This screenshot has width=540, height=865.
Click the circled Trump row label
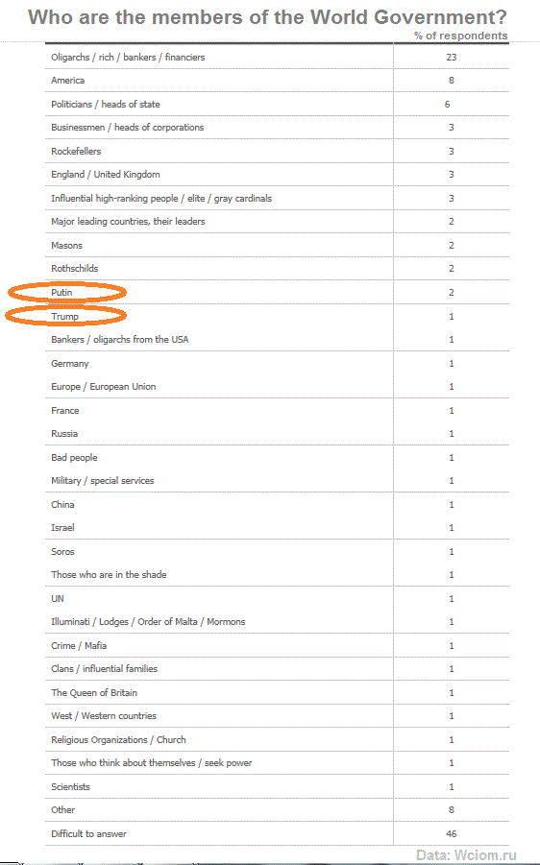pos(64,316)
